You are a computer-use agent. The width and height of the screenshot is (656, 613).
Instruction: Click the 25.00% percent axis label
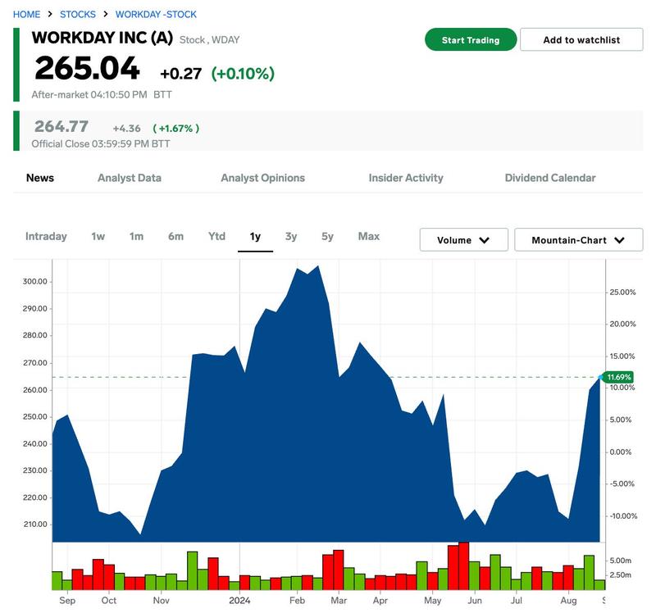click(x=622, y=292)
